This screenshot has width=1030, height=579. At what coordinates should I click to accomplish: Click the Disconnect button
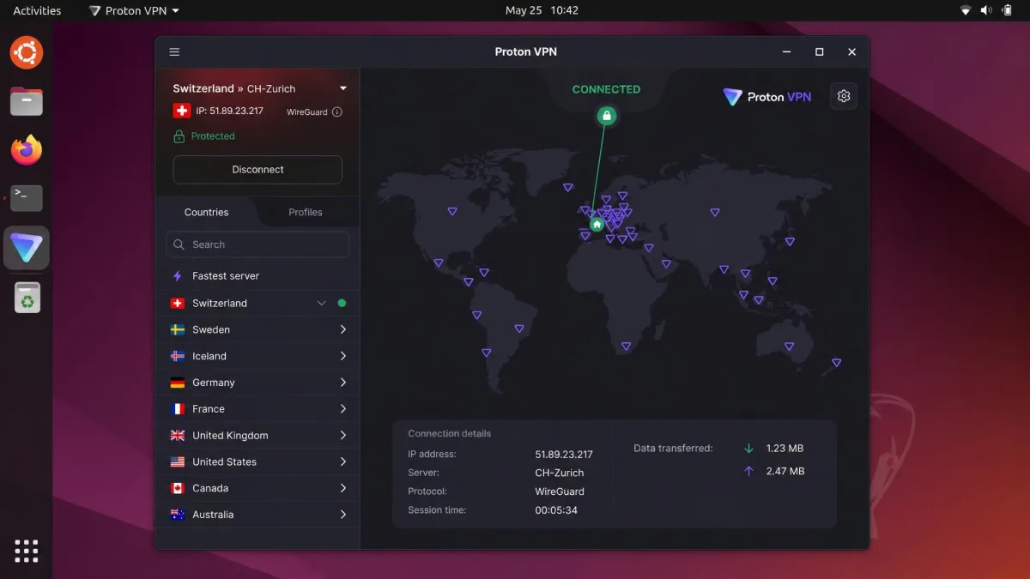[x=257, y=170]
